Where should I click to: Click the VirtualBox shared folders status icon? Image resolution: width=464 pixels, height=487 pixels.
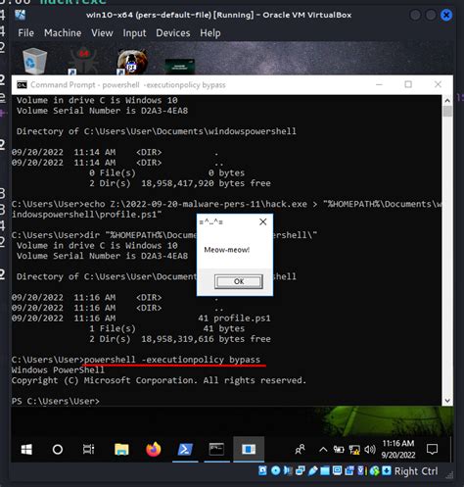tap(325, 470)
